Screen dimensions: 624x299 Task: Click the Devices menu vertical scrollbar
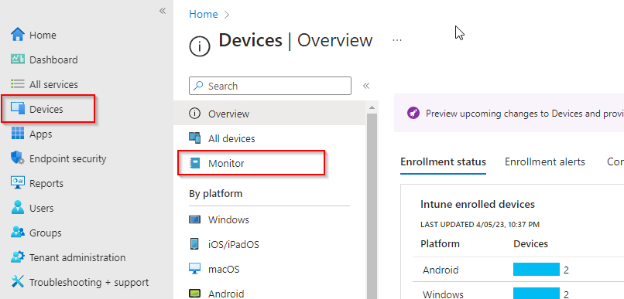[371, 206]
